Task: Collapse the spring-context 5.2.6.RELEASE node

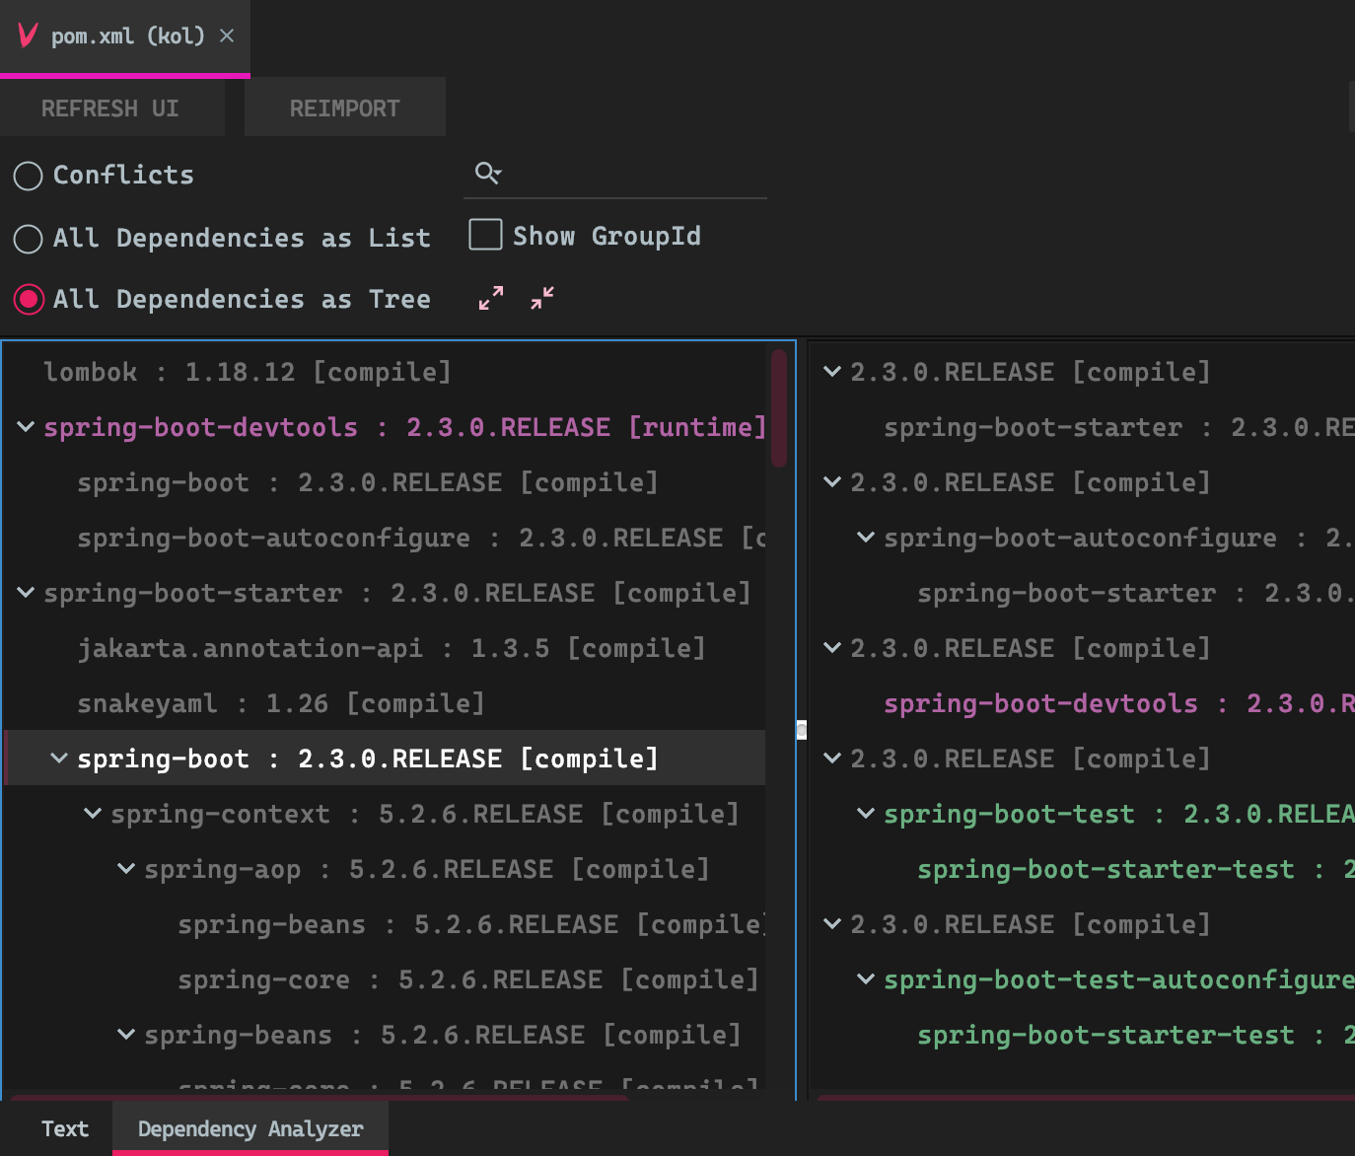Action: [92, 813]
